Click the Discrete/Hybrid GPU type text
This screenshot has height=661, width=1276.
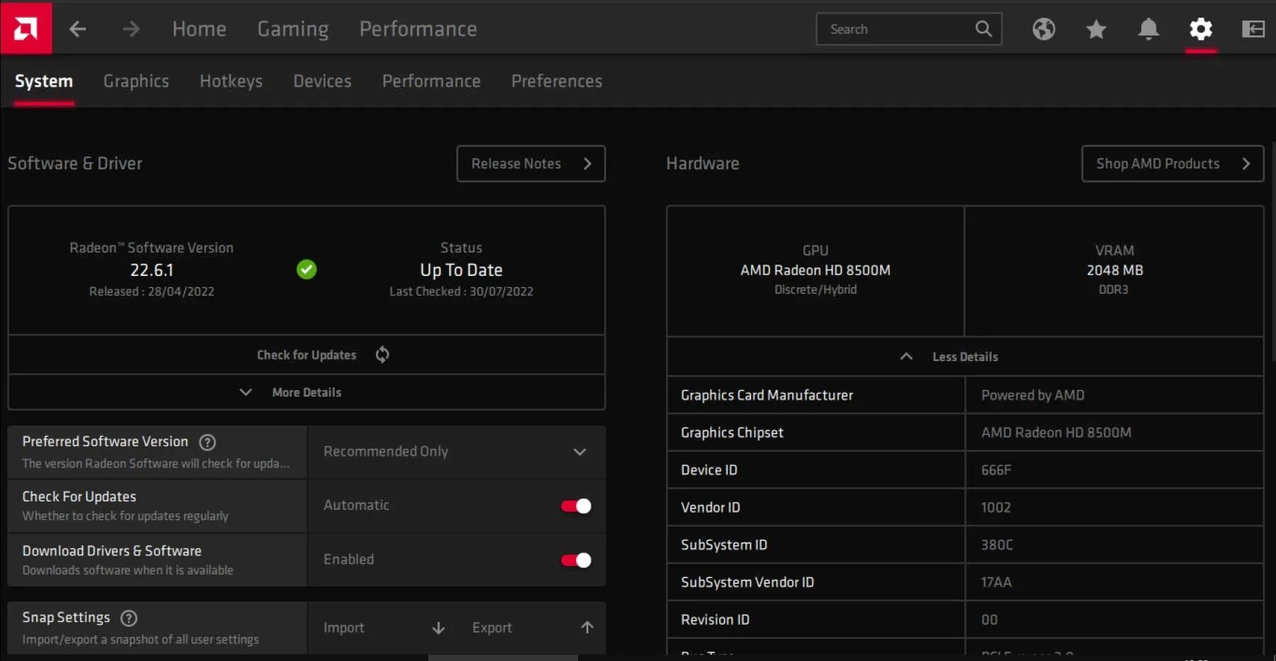(x=816, y=290)
